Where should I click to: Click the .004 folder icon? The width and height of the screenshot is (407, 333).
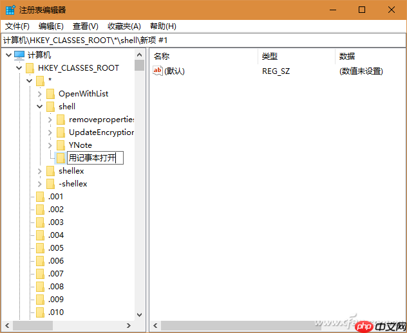(x=40, y=235)
